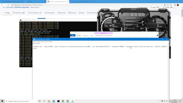
Task: Open the Обсуждения tab on GitHub
Action: [x=50, y=13]
